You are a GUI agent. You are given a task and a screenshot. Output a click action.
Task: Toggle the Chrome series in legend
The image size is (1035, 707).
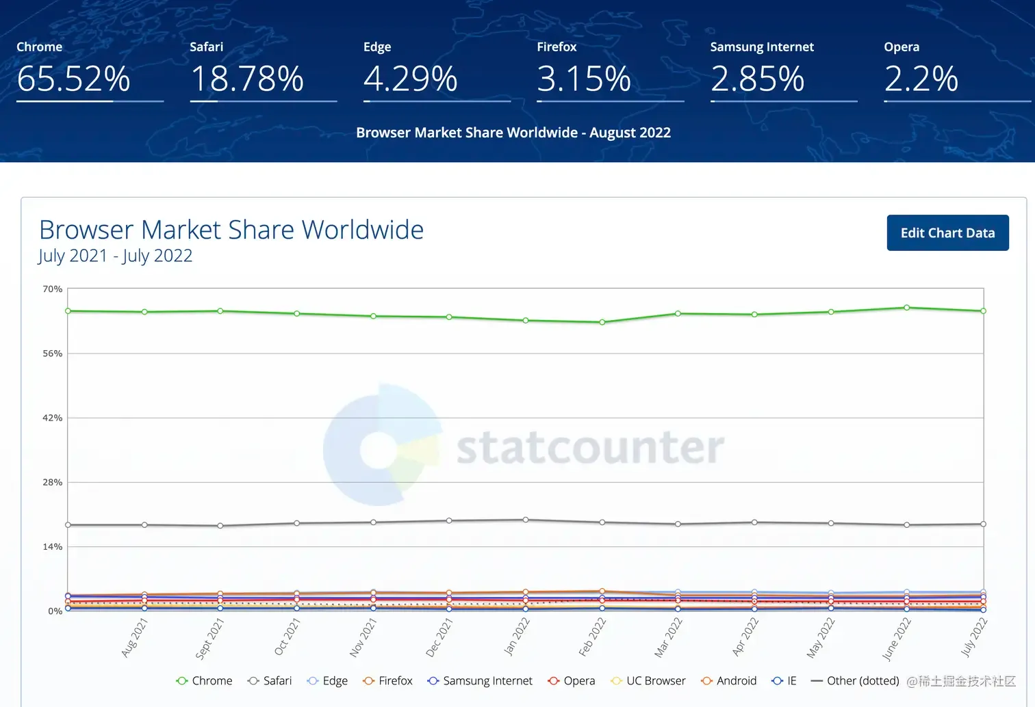pyautogui.click(x=204, y=681)
